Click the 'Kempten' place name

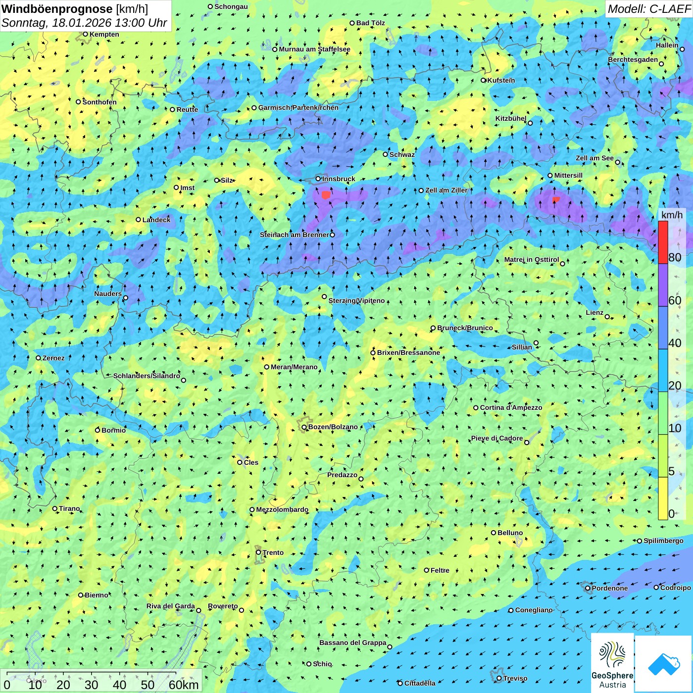[x=104, y=34]
